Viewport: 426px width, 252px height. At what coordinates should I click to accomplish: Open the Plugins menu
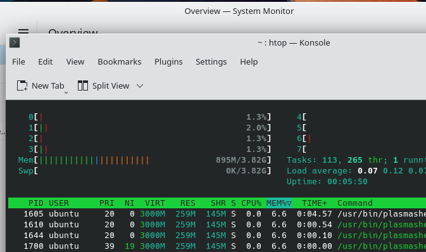tap(168, 61)
